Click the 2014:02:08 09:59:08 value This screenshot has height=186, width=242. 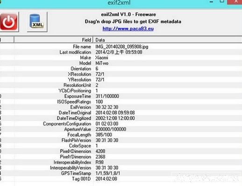tap(115, 113)
